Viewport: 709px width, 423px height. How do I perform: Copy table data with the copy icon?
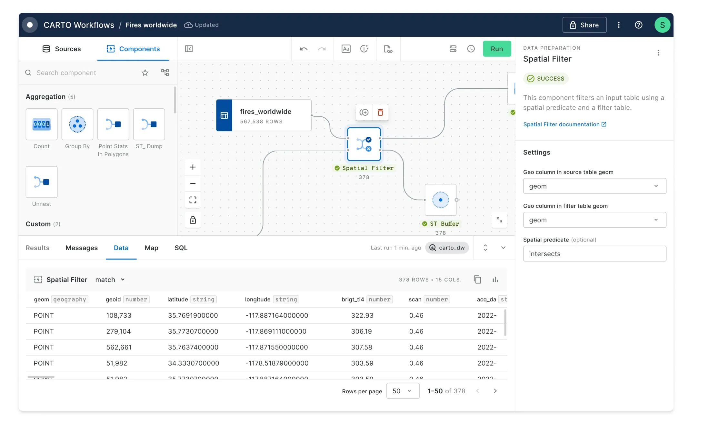[477, 280]
